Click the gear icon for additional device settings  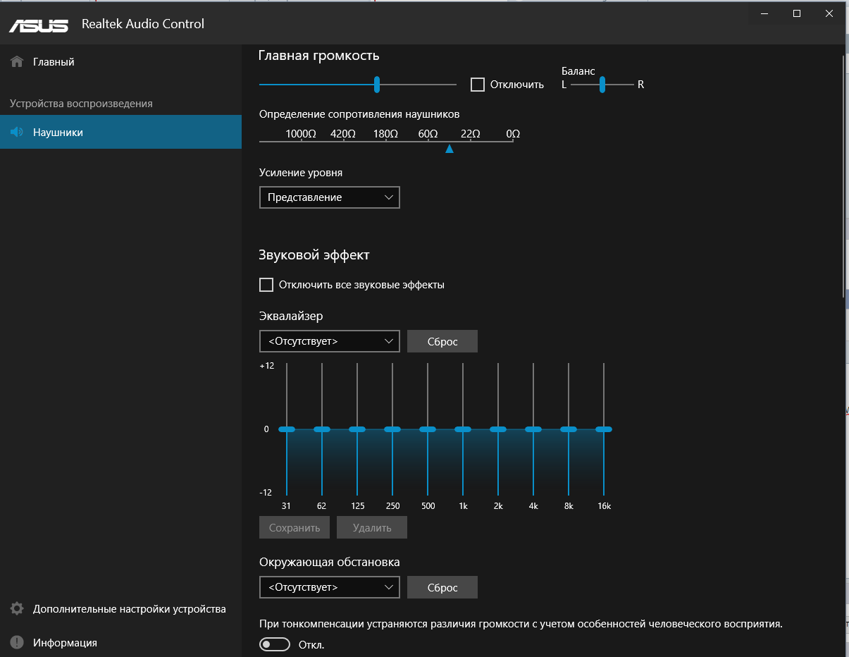point(17,609)
